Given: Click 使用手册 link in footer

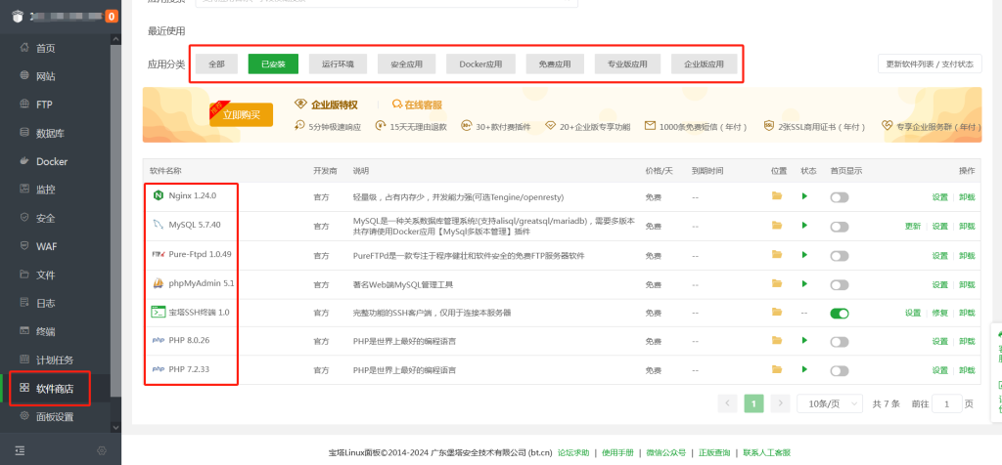Looking at the screenshot, I should [617, 453].
